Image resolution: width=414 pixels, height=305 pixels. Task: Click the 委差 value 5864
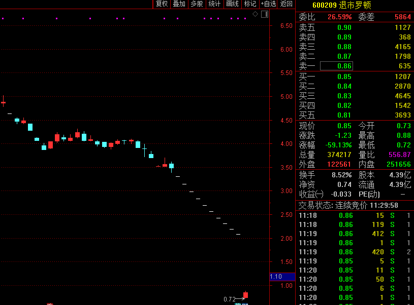click(x=403, y=17)
